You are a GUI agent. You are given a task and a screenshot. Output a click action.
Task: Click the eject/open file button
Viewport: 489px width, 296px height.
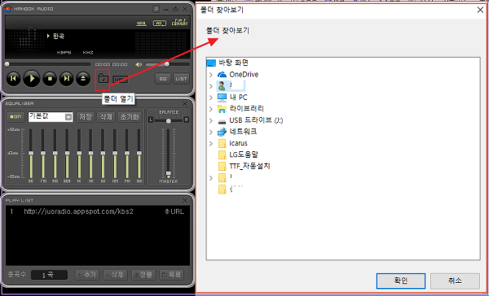pos(83,79)
